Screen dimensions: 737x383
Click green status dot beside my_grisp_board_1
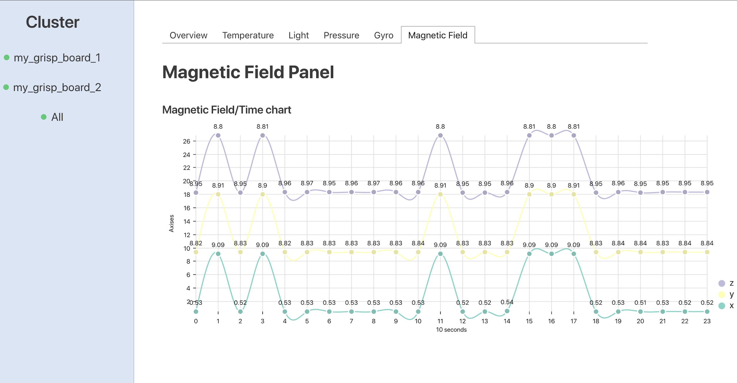tap(6, 58)
